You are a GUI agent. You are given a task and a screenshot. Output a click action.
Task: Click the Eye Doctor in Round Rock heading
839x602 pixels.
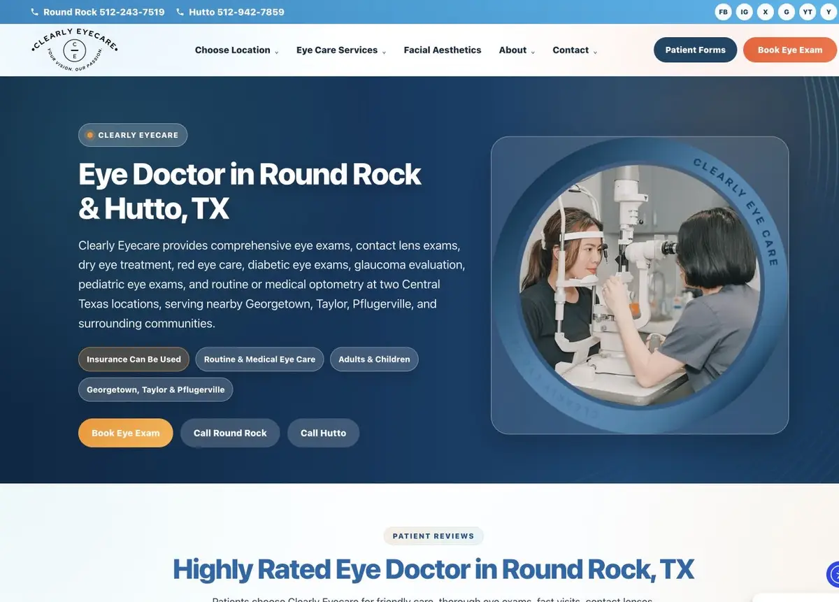pyautogui.click(x=250, y=192)
